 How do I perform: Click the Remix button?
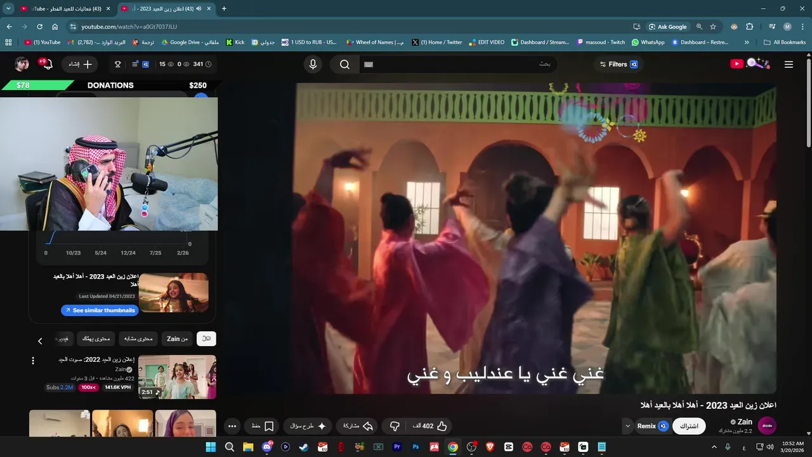point(652,426)
